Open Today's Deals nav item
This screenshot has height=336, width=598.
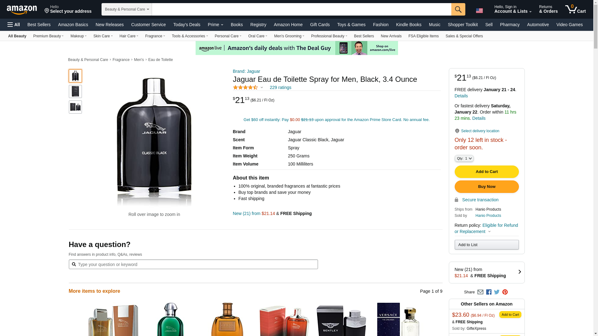click(x=187, y=25)
